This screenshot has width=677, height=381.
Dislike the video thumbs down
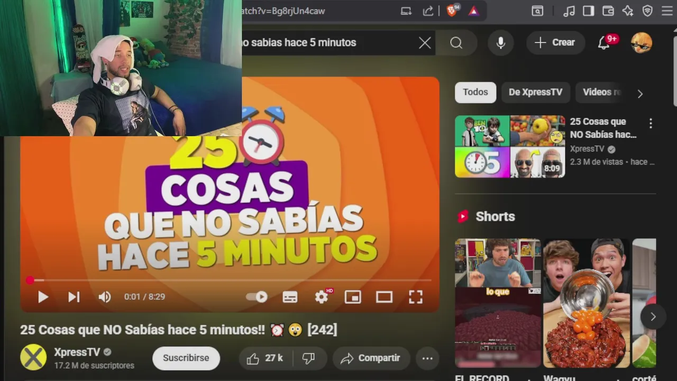308,359
